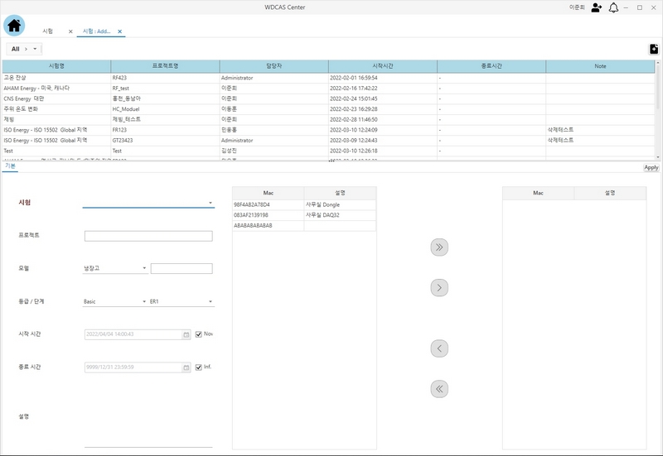The image size is (663, 456).
Task: Select the 제빙 row
Action: (x=328, y=119)
